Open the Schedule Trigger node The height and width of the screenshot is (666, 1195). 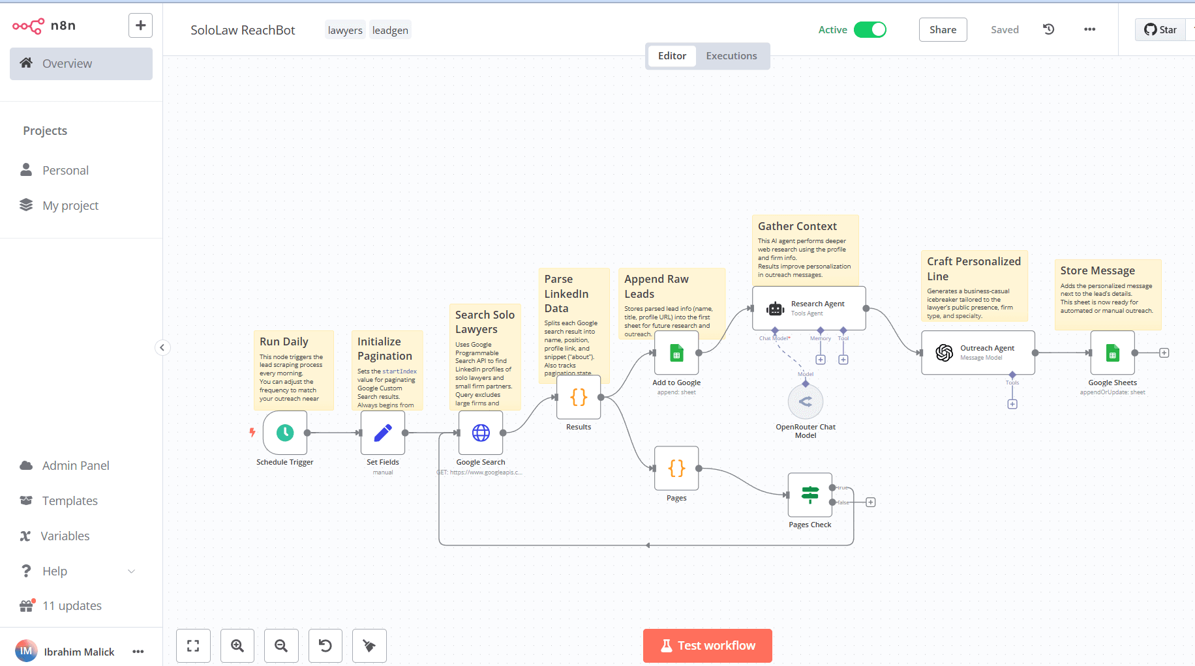click(285, 433)
